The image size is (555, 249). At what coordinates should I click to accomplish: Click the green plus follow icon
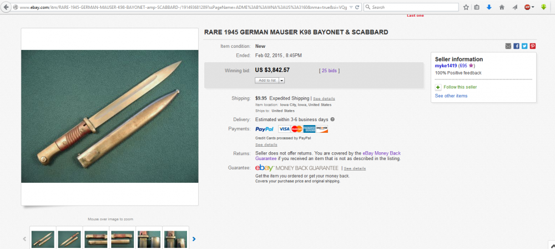pyautogui.click(x=438, y=87)
